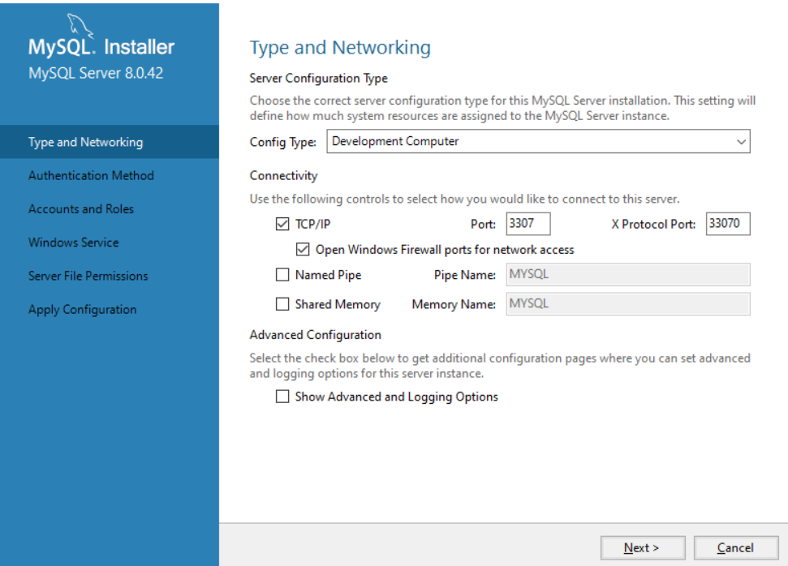This screenshot has height=566, width=788.
Task: Select Type and Networking step
Action: pyautogui.click(x=110, y=142)
